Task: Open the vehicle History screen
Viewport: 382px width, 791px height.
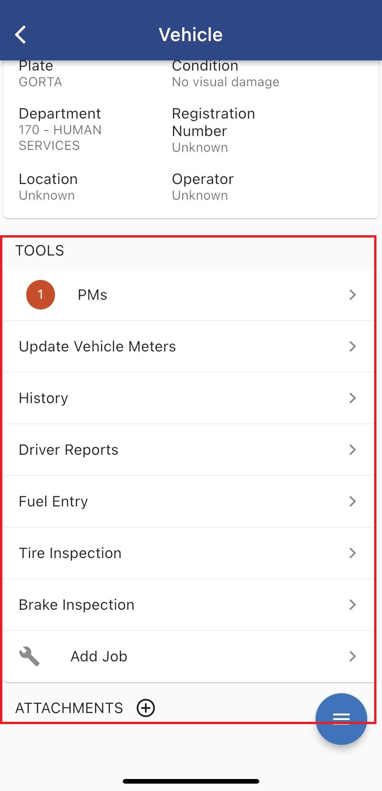Action: click(43, 398)
